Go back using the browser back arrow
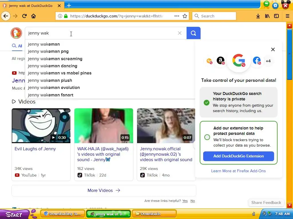Screen dimensions: 293x219 (x=6, y=16)
